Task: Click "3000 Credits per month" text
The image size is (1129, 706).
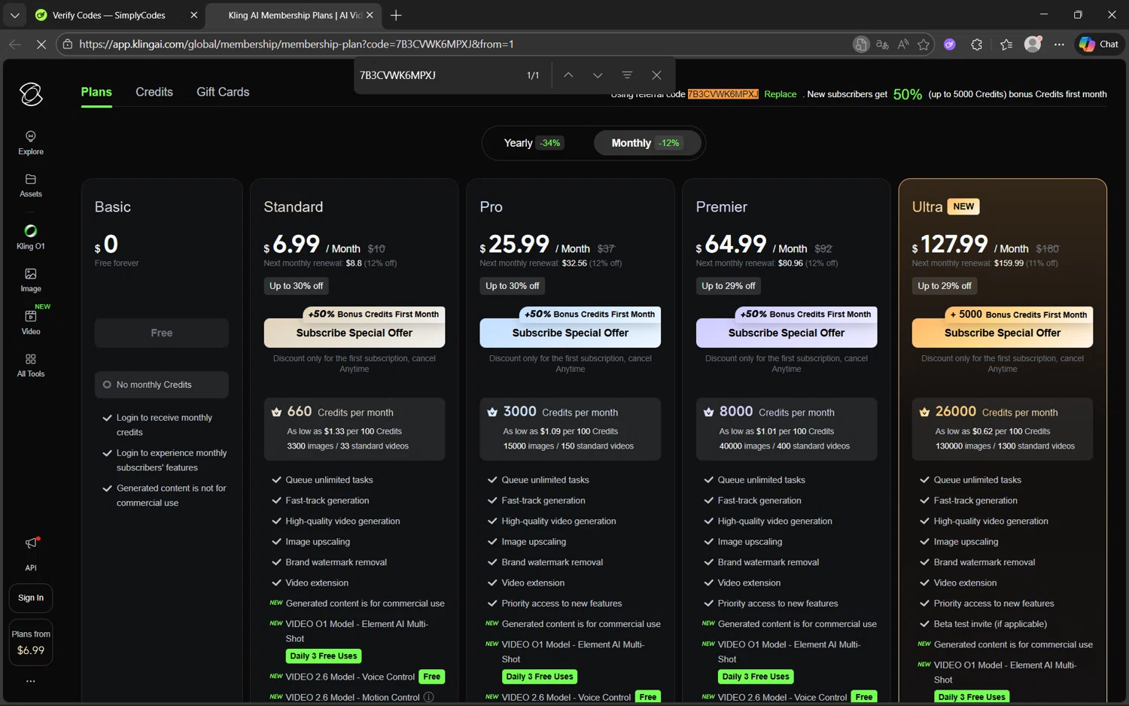Action: coord(561,412)
